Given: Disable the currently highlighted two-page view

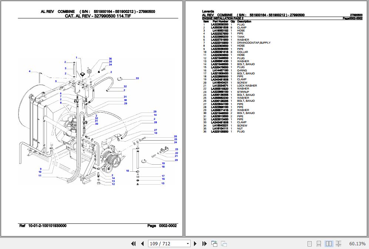Looking at the screenshot, I should coord(329,244).
